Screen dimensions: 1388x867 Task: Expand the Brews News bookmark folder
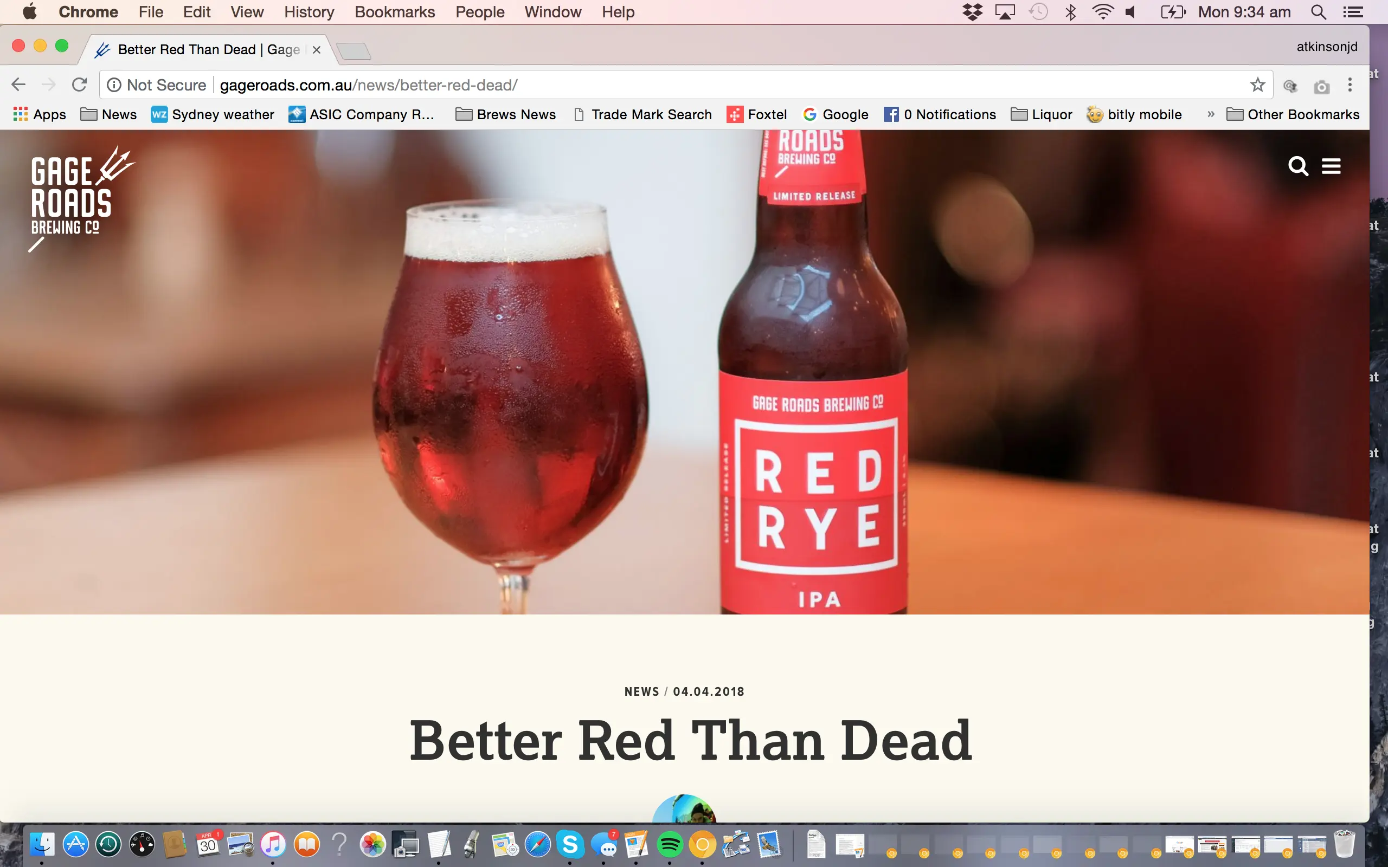point(505,114)
